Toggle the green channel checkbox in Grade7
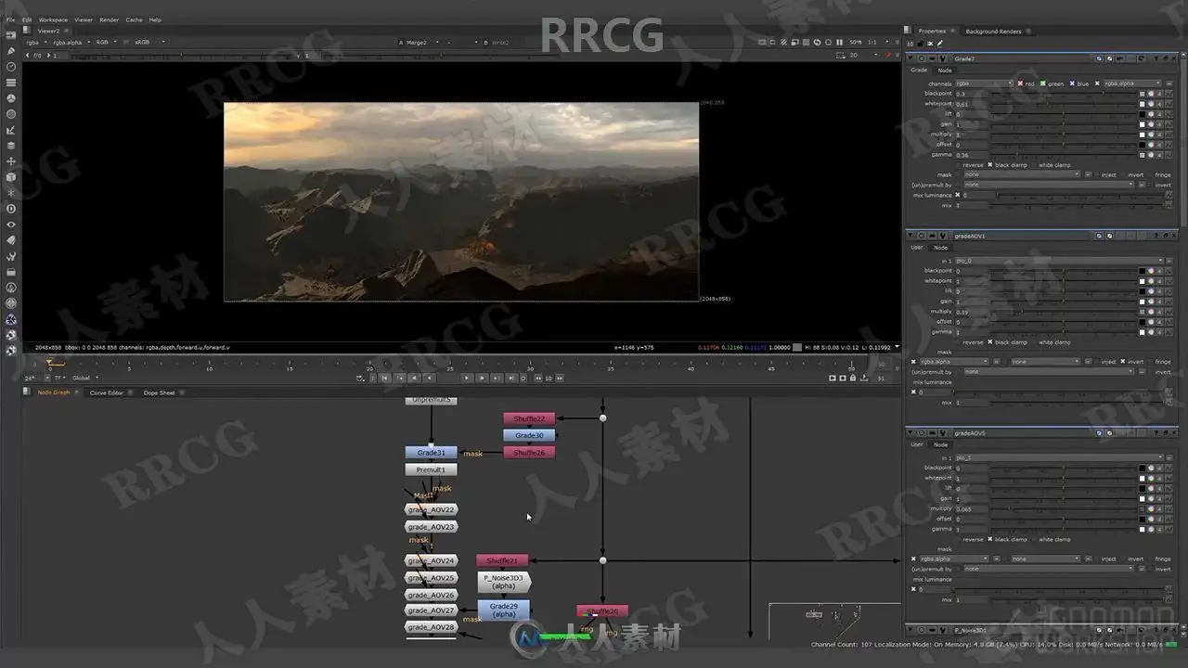The height and width of the screenshot is (668, 1188). click(x=1043, y=83)
